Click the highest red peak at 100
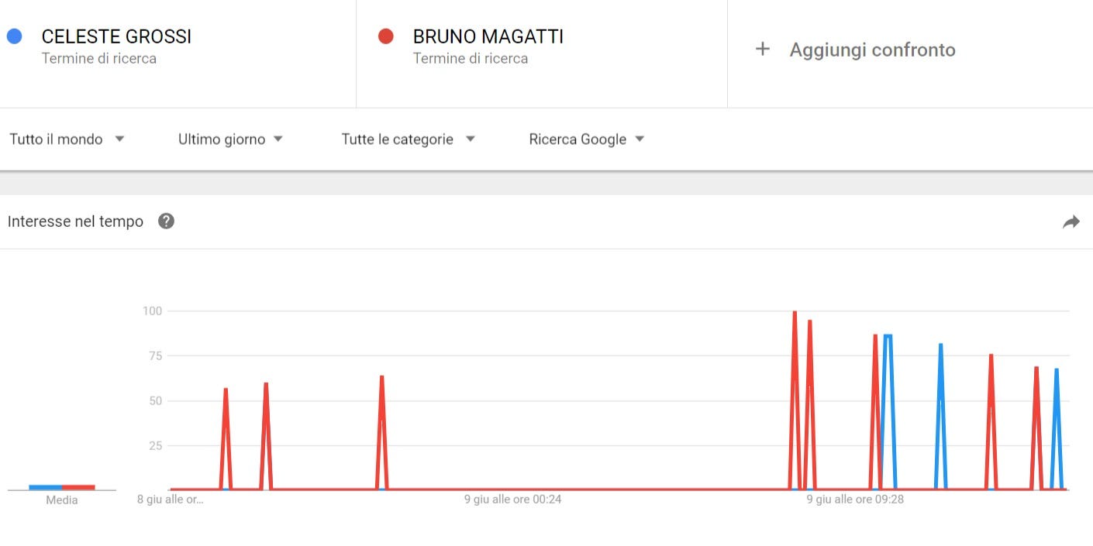The height and width of the screenshot is (546, 1093). [795, 312]
